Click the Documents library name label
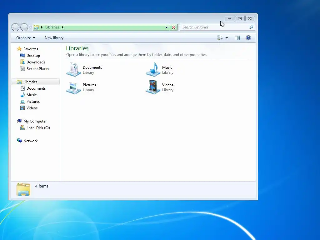Viewport: 320px width, 240px height. point(92,67)
